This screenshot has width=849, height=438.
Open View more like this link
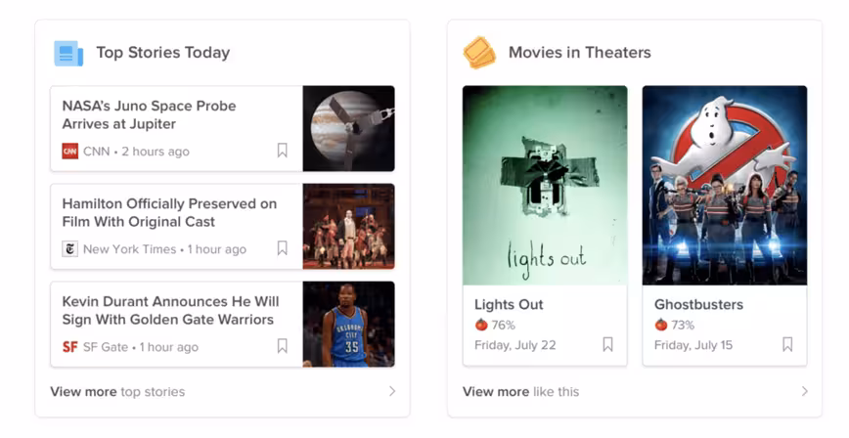[x=521, y=391]
